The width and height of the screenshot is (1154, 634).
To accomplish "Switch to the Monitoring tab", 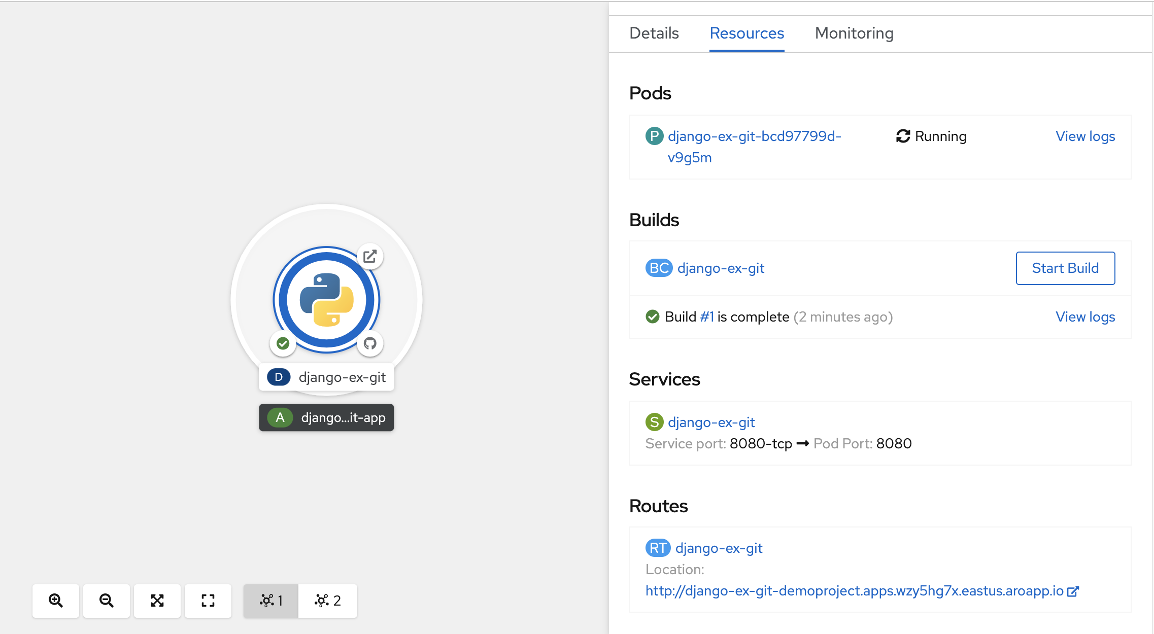I will pos(854,33).
